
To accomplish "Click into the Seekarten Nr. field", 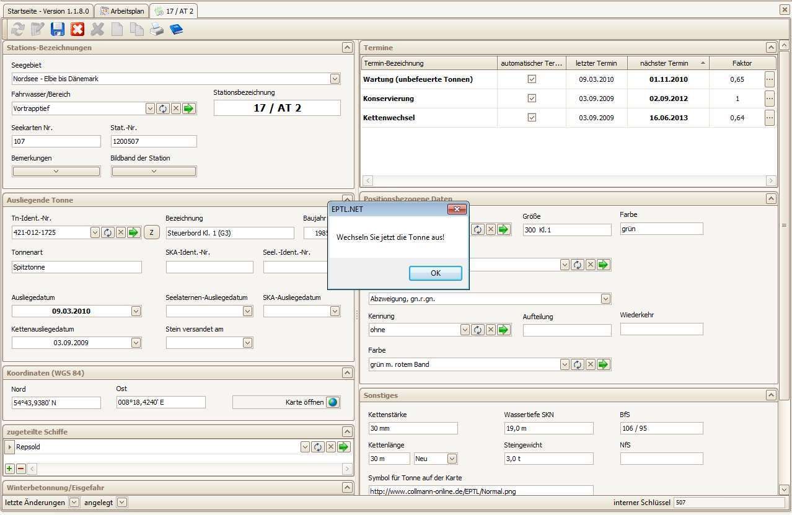I will coord(56,141).
